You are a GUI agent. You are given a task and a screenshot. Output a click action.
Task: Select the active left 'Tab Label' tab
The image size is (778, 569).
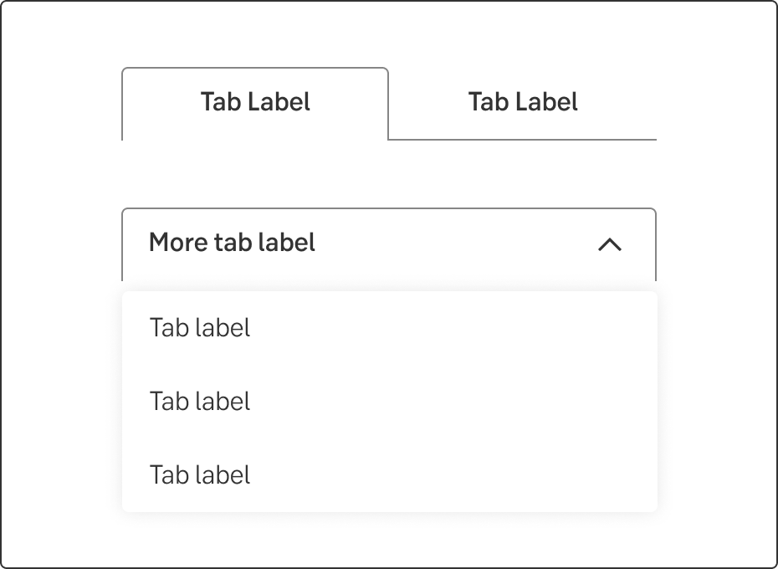pos(255,103)
